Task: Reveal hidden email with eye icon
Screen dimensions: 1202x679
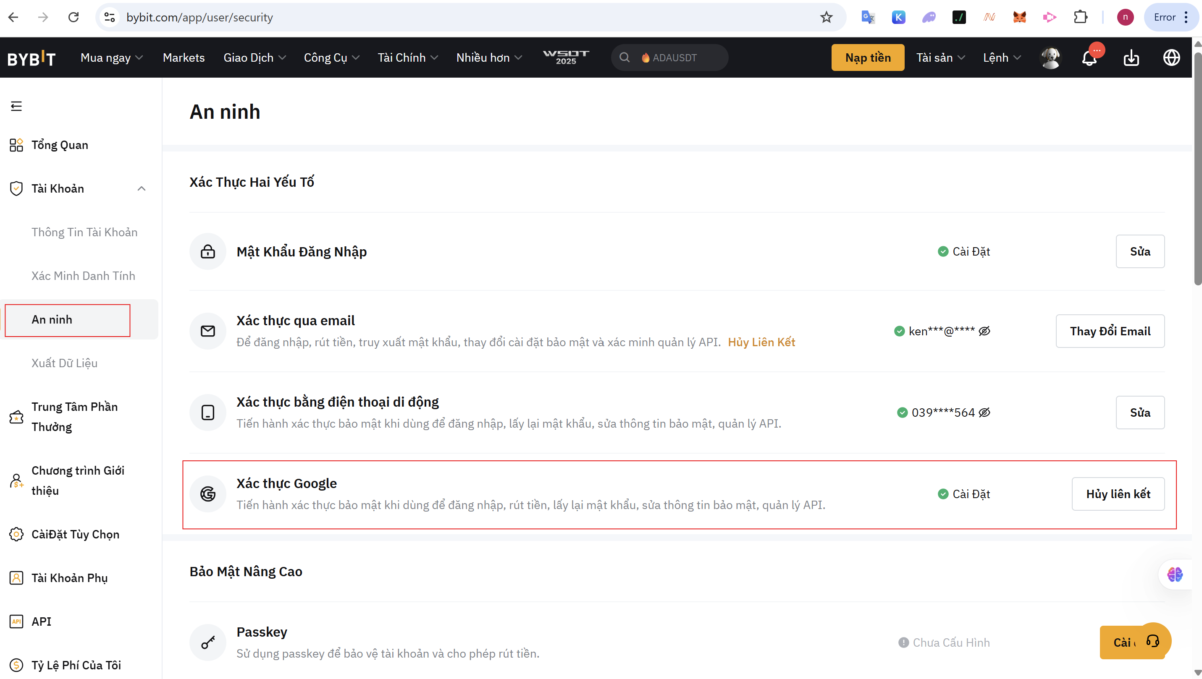Action: [984, 331]
